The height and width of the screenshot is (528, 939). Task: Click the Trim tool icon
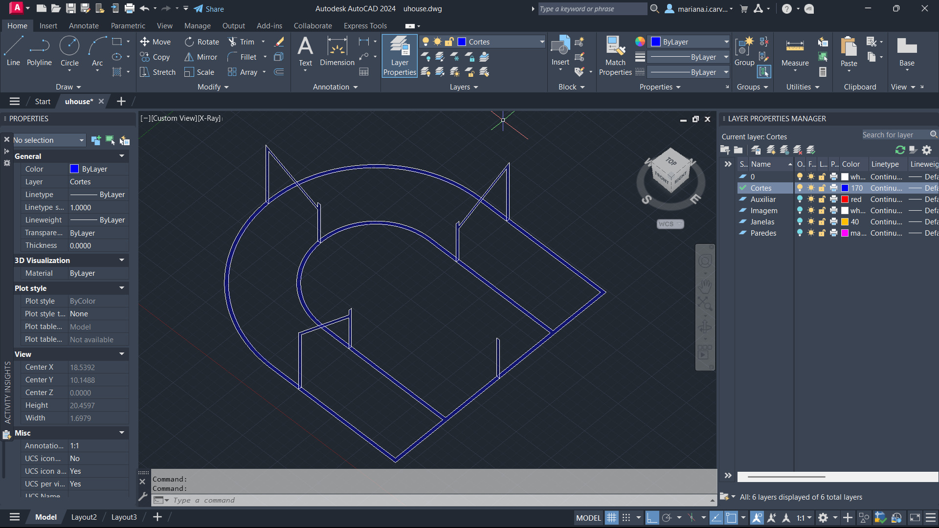[x=233, y=42]
